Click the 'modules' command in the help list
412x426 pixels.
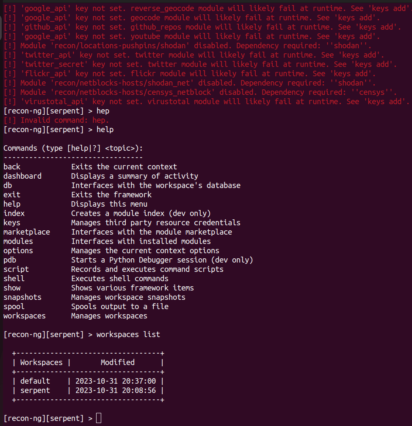pos(18,241)
